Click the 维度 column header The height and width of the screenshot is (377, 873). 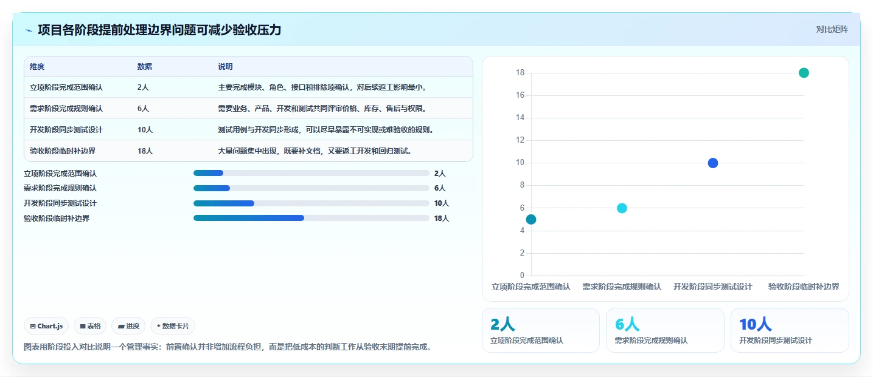pos(37,67)
